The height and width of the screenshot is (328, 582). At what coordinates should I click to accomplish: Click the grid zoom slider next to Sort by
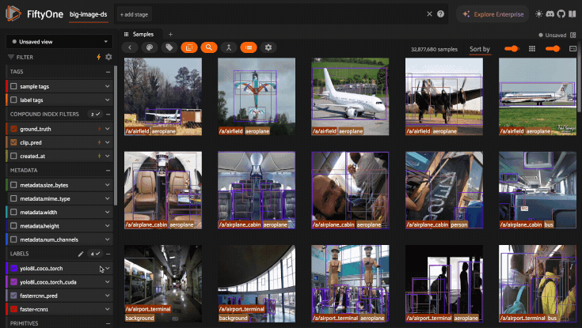(x=512, y=48)
